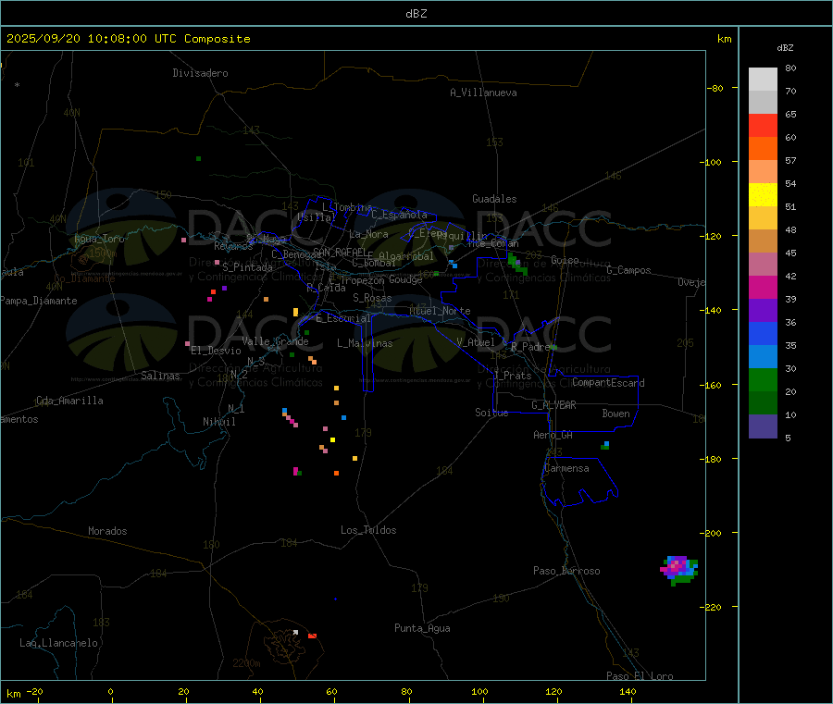
Task: Select the V_Atuel map label
Action: pos(476,342)
